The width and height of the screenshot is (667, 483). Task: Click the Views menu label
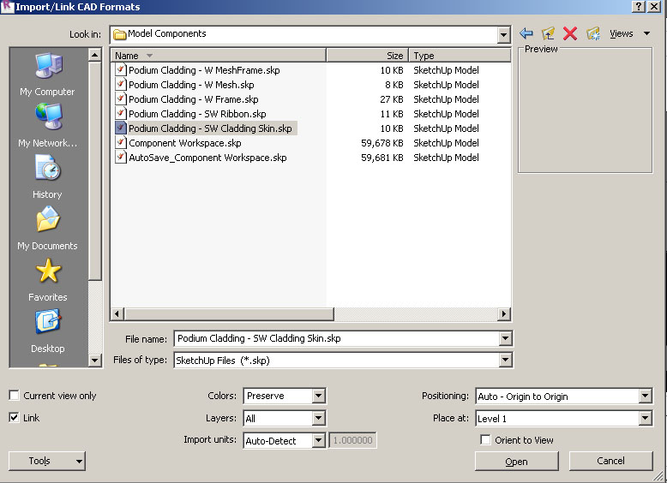click(621, 33)
